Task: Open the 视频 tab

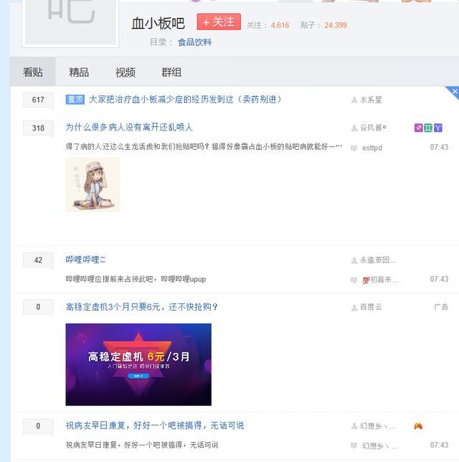Action: [125, 72]
